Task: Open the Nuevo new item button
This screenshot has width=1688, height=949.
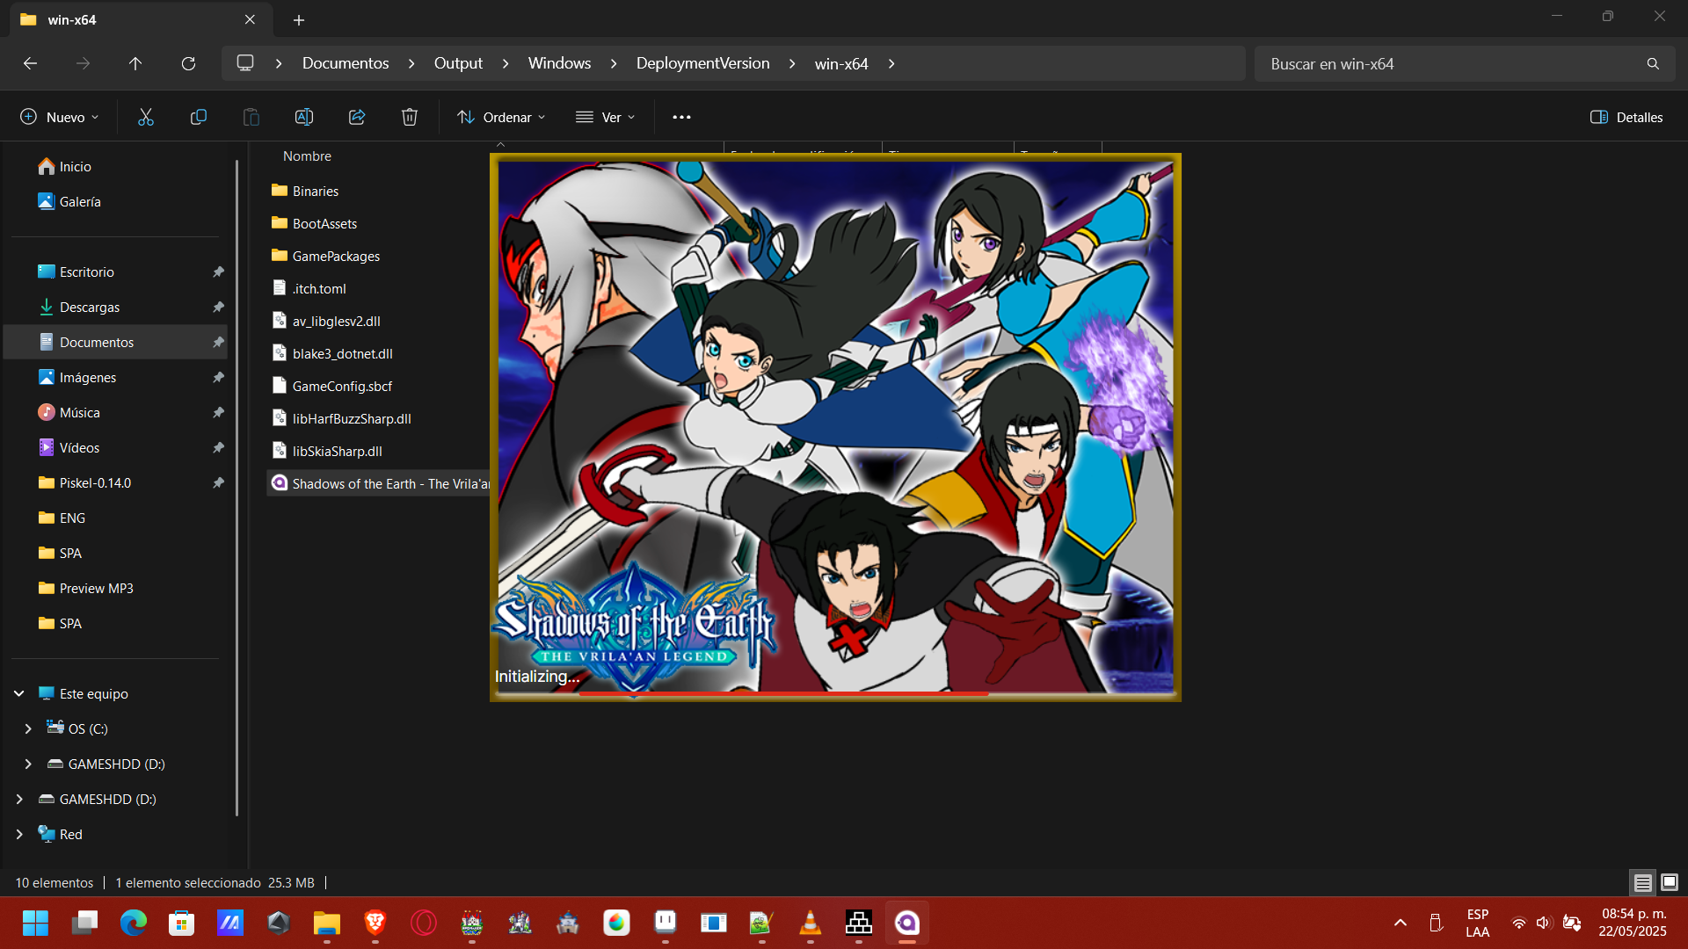Action: point(60,117)
